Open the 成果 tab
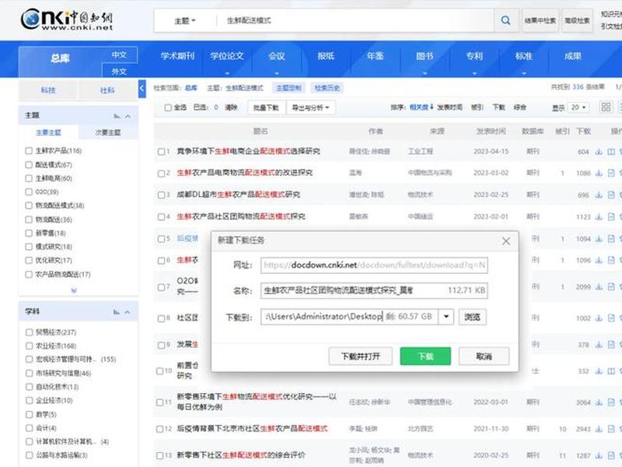The height and width of the screenshot is (467, 622). 573,56
